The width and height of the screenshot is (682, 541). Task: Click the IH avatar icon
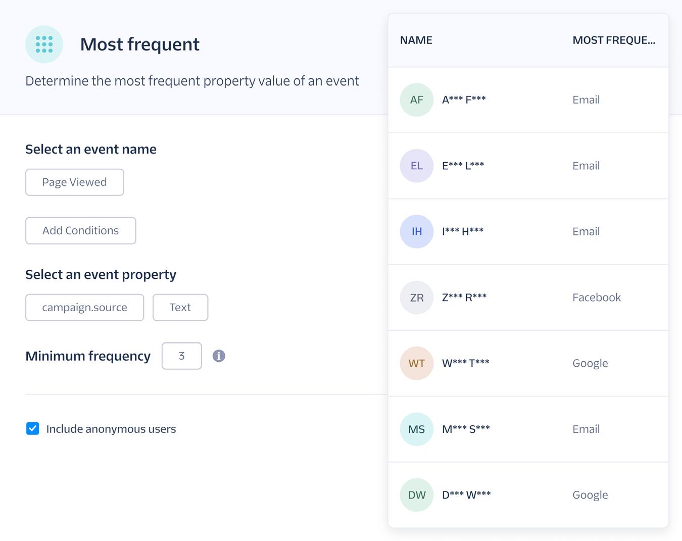(417, 231)
